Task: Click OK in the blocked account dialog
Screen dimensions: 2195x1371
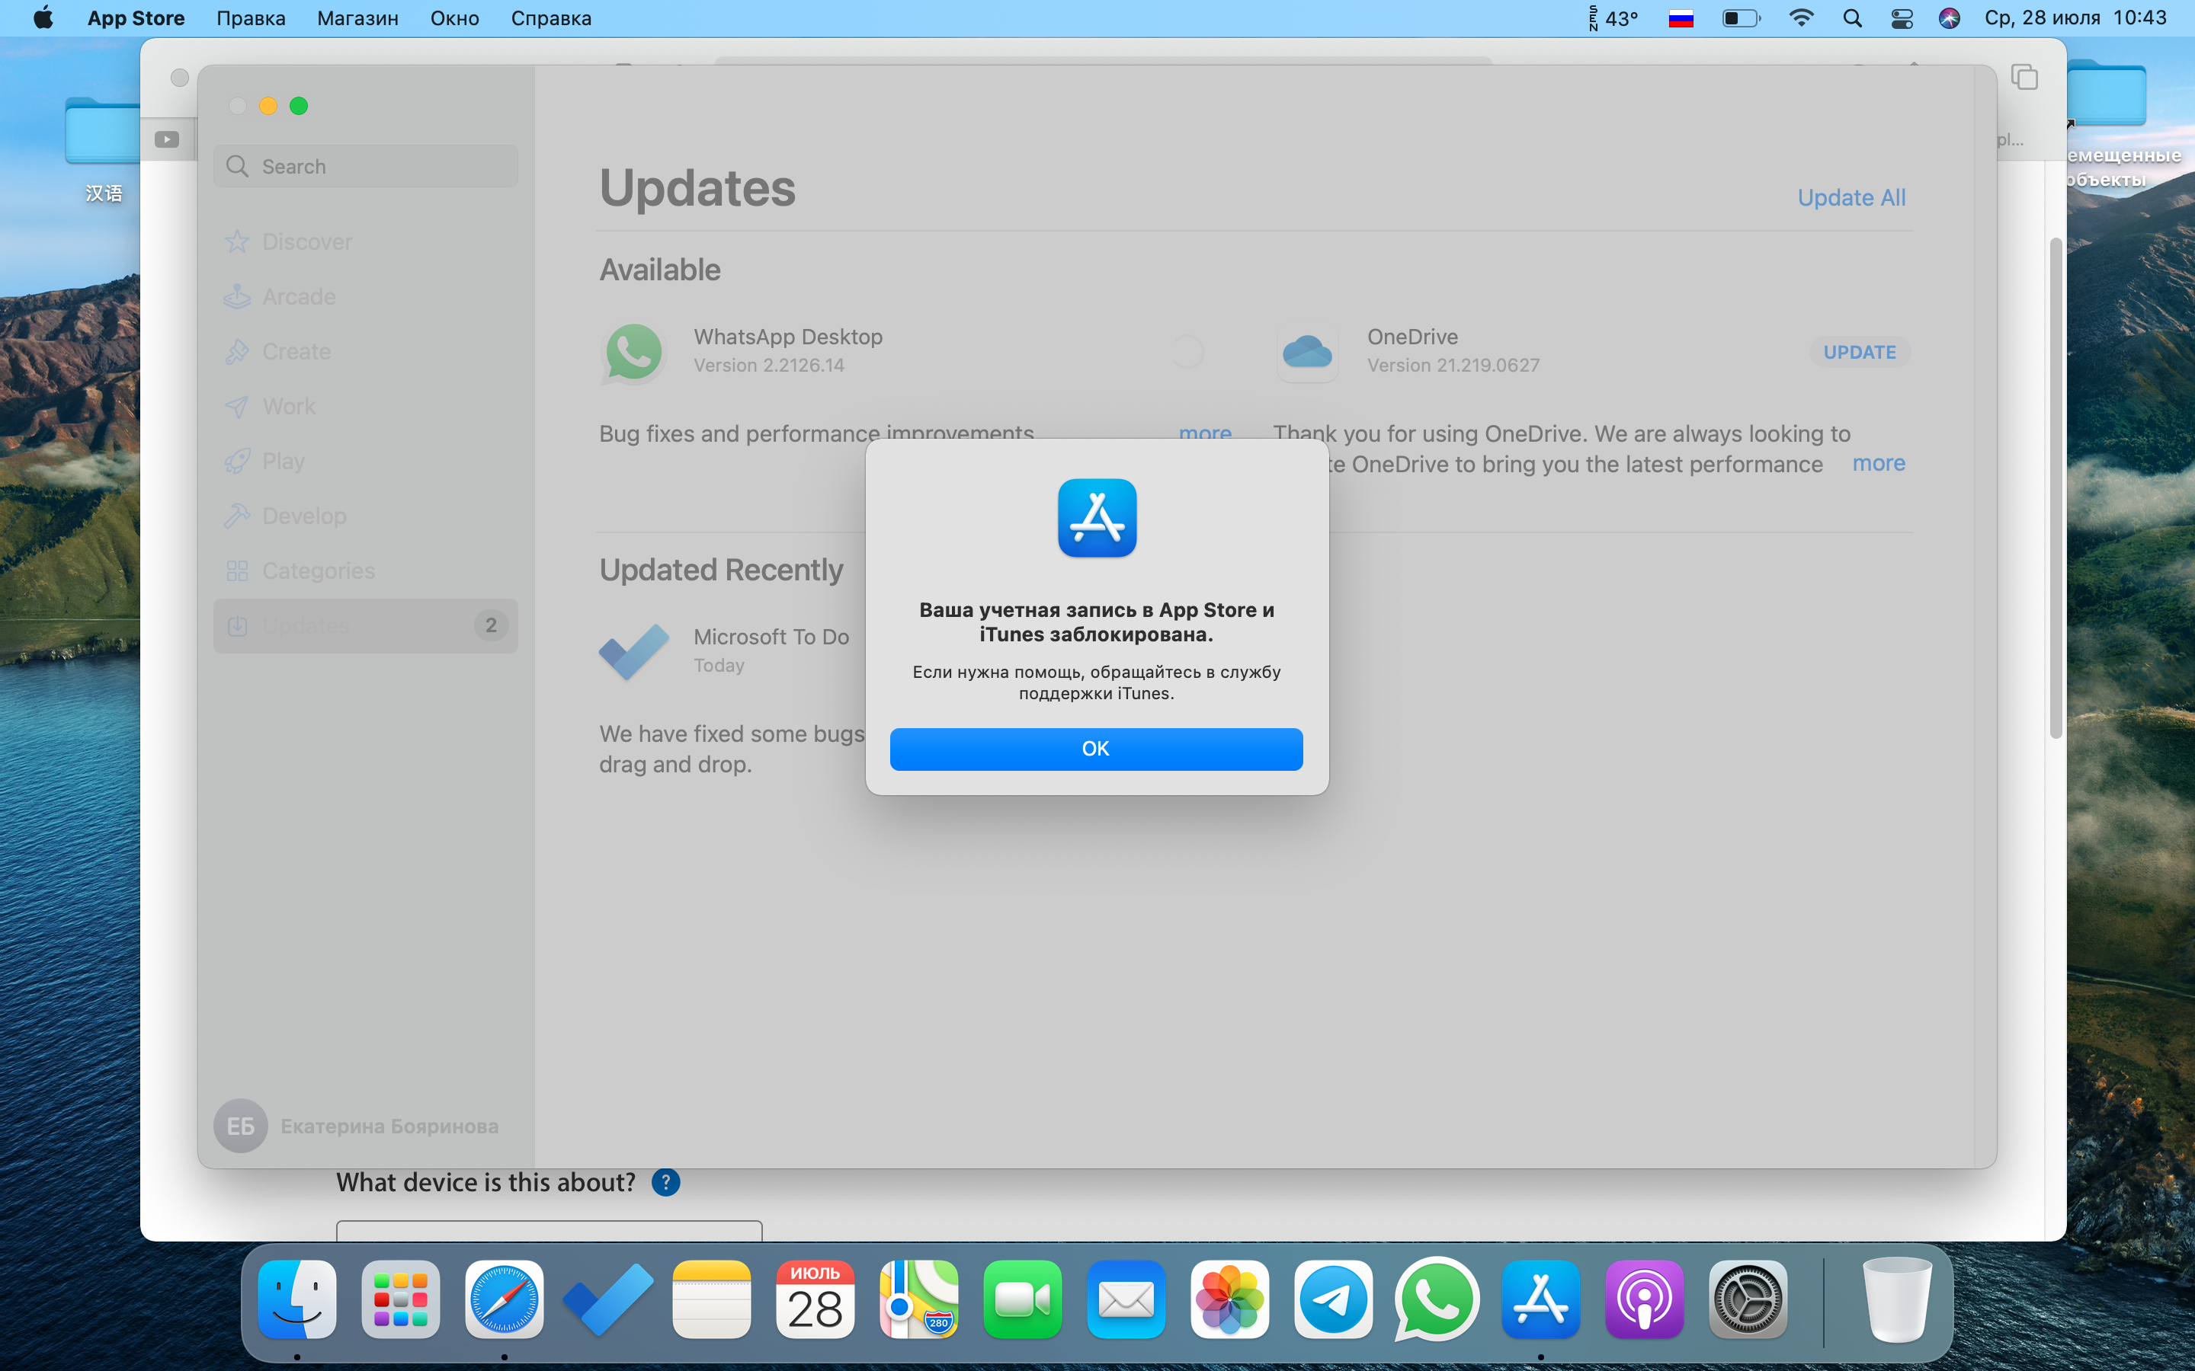Action: point(1096,749)
